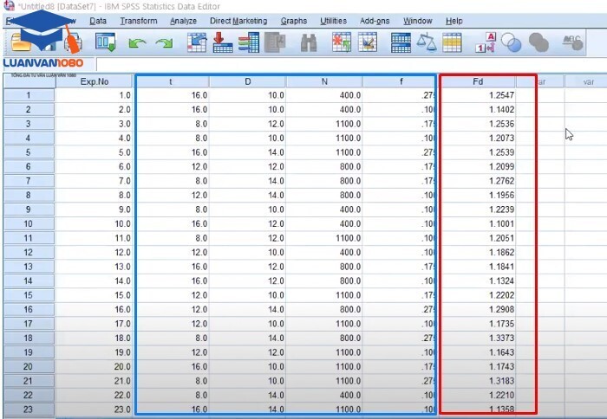Viewport: 607px width, 419px height.
Task: Select the D column header
Action: click(248, 81)
